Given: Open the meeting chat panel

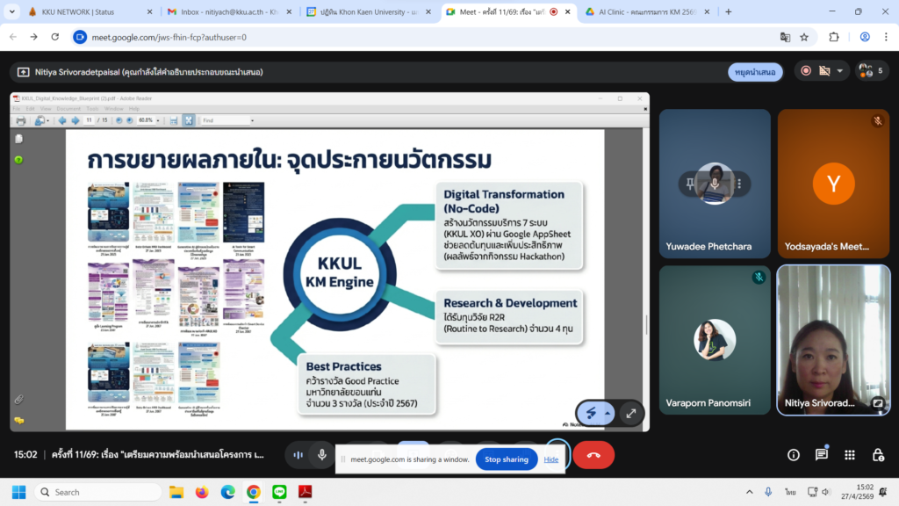Looking at the screenshot, I should click(822, 455).
